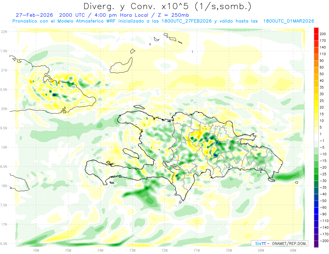Click the colorbar value '40'
Viewport: 329px width, 254px height.
click(322, 81)
